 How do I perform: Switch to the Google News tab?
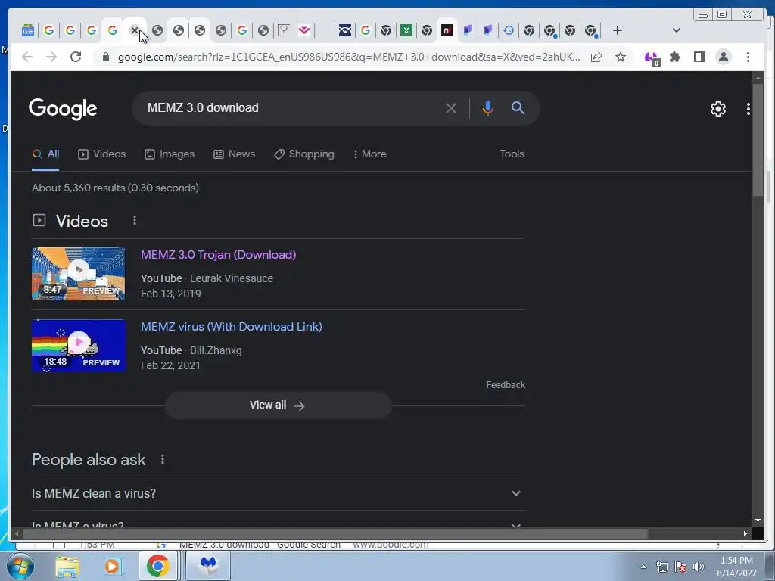(28, 30)
